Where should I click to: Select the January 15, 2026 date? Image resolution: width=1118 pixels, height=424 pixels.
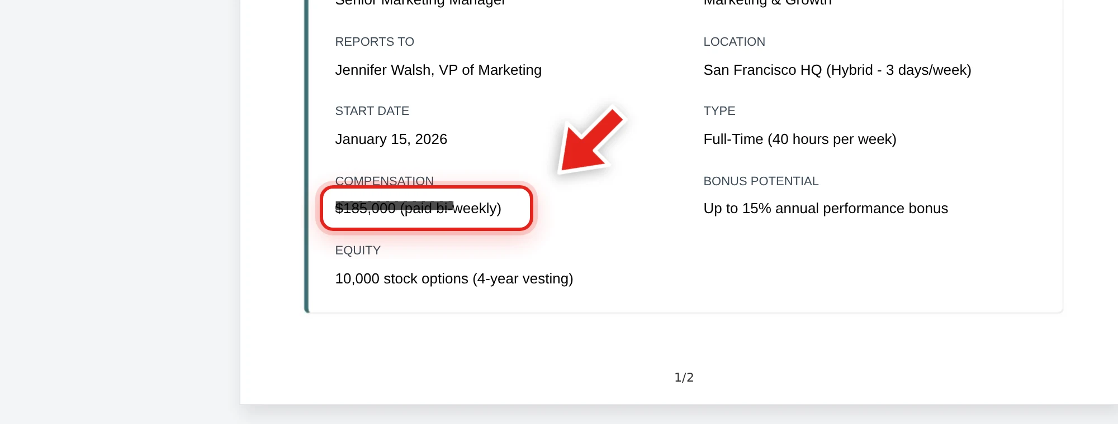coord(391,139)
